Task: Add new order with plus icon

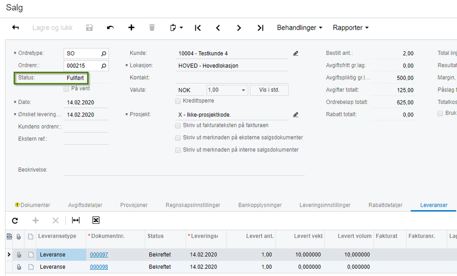Action: pyautogui.click(x=131, y=27)
